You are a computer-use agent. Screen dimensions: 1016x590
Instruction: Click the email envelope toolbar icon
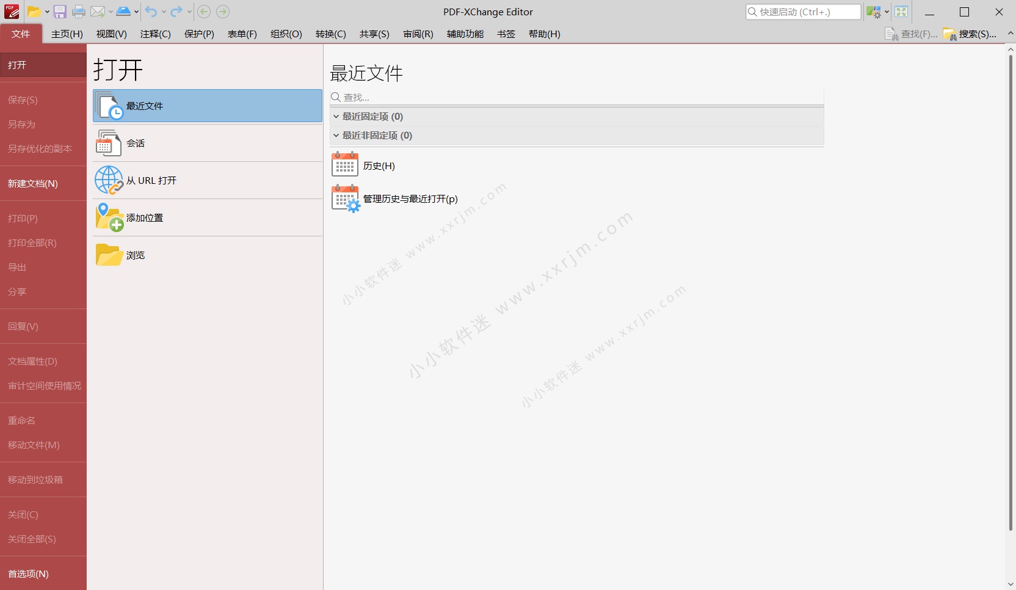click(x=98, y=12)
